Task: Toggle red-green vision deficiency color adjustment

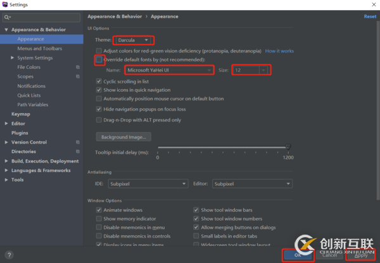Action: (99, 51)
